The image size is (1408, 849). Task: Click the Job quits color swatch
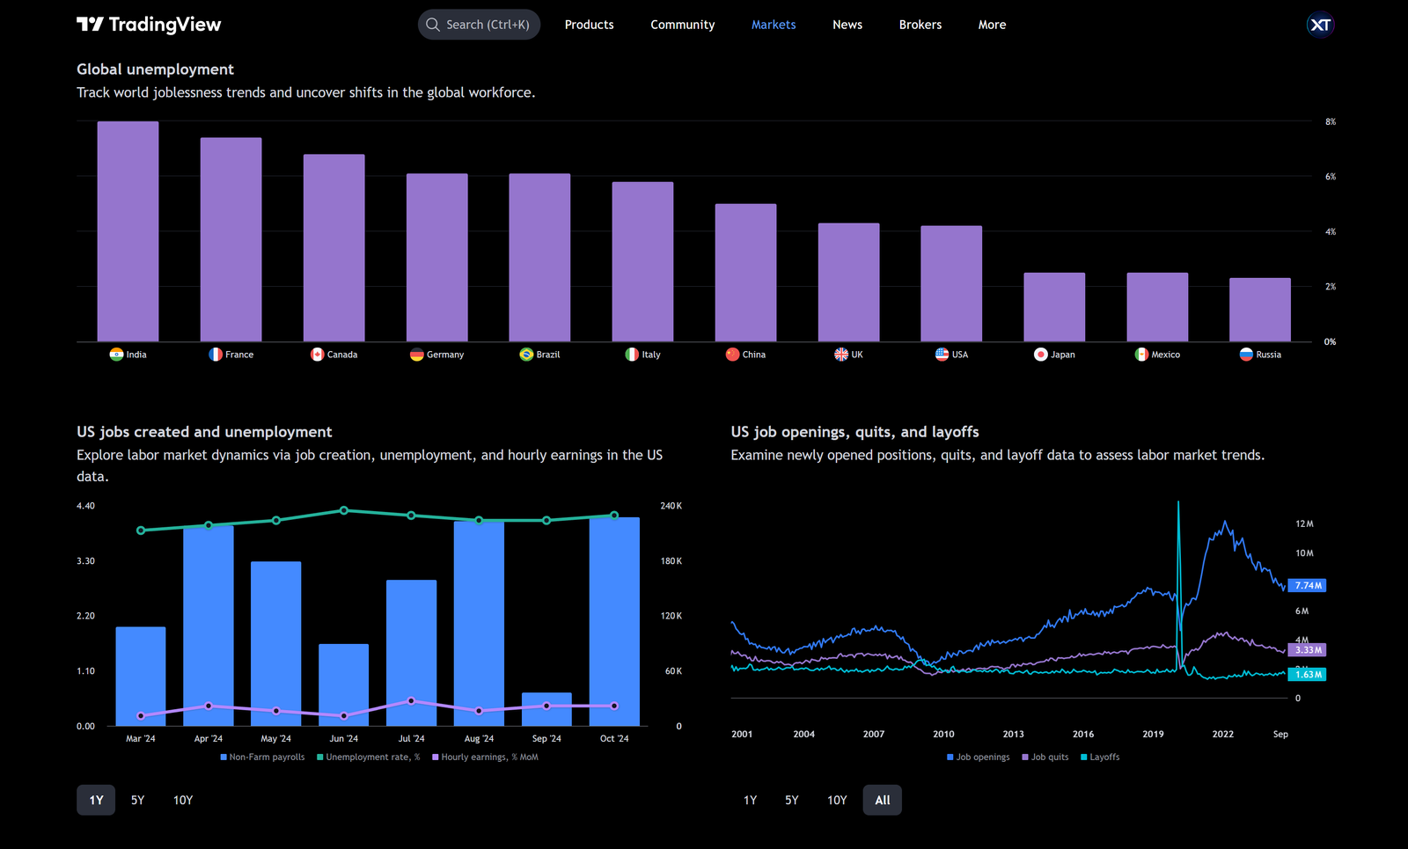pyautogui.click(x=1023, y=757)
